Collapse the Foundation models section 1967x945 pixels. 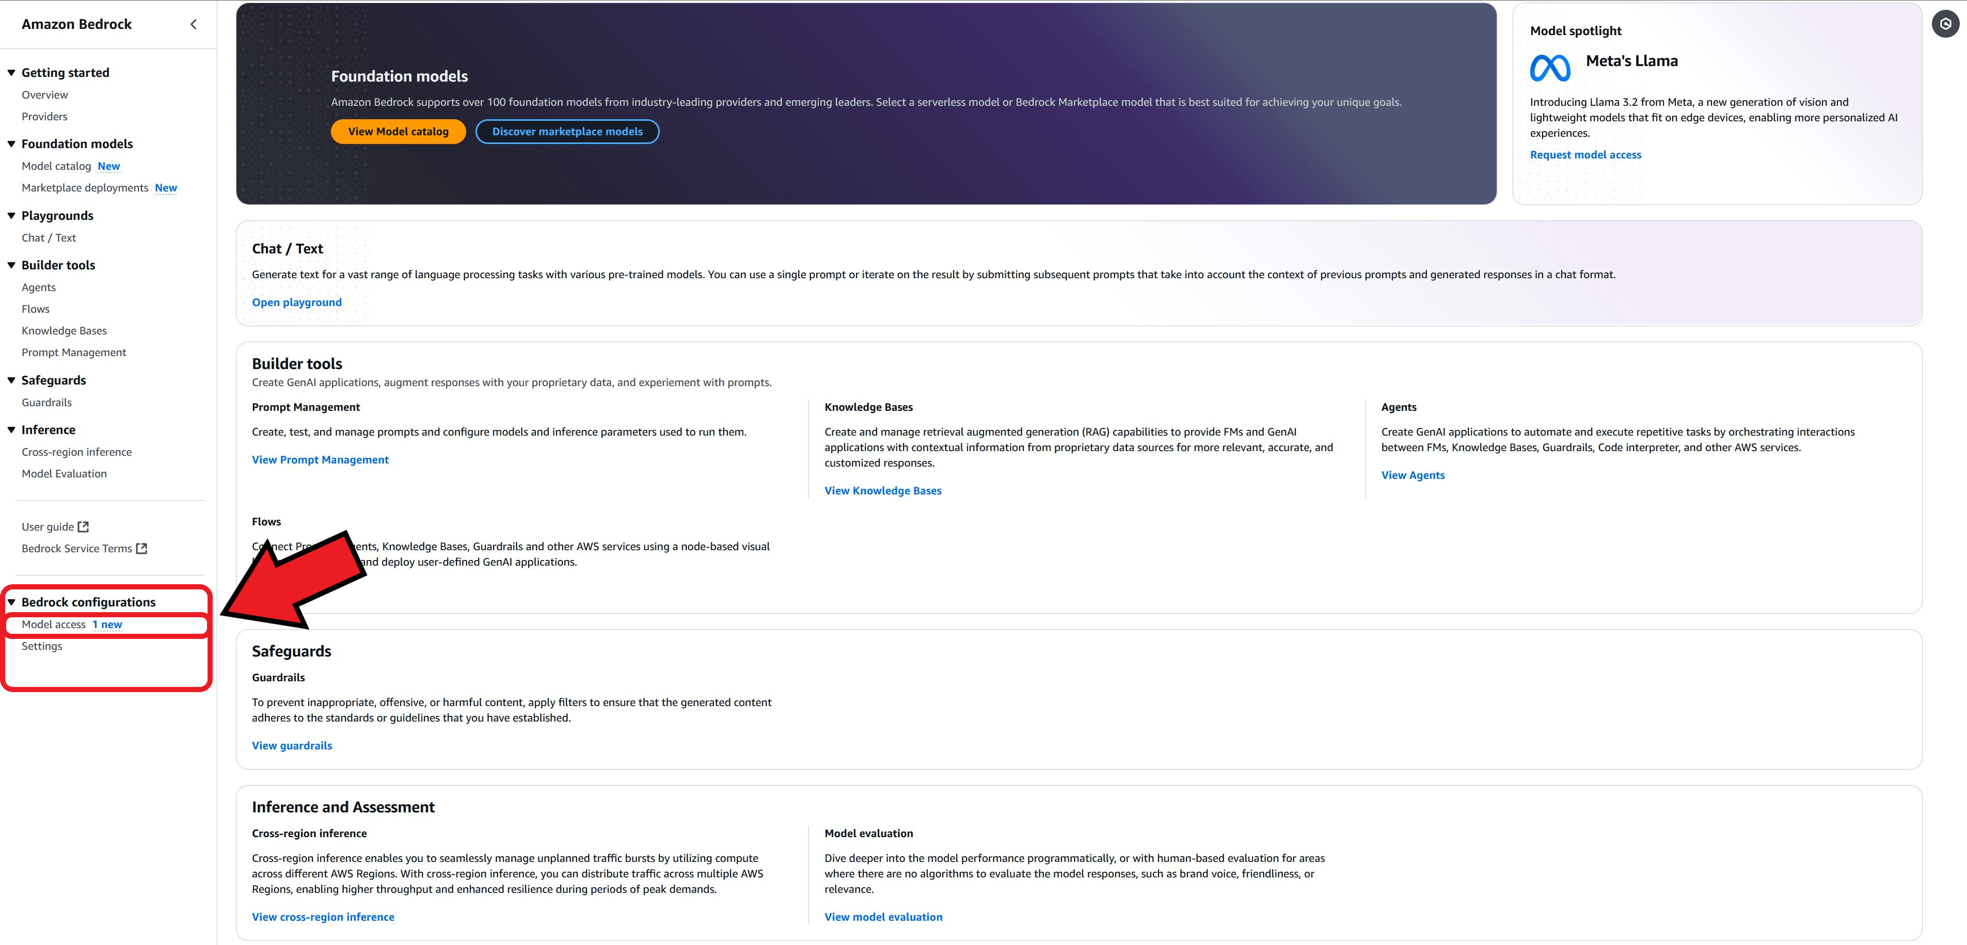11,143
